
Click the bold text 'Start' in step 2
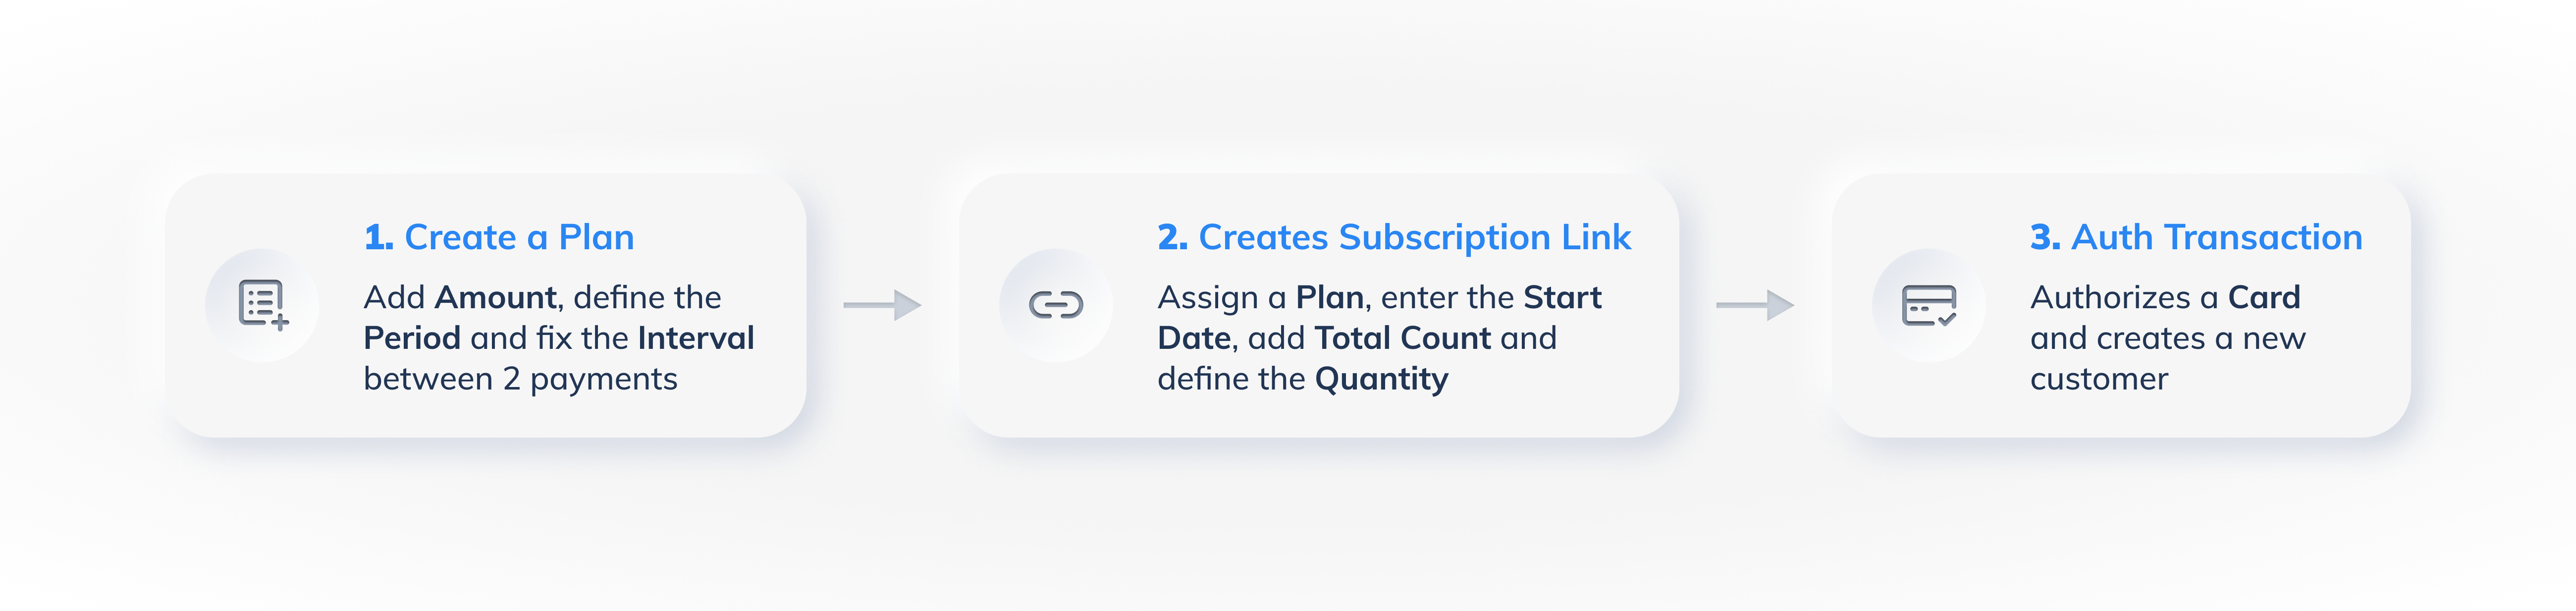(1563, 297)
